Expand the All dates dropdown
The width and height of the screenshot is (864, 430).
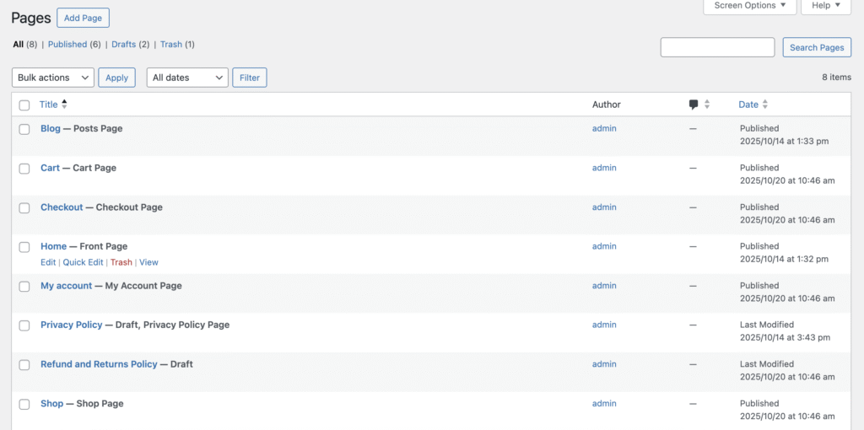coord(187,78)
